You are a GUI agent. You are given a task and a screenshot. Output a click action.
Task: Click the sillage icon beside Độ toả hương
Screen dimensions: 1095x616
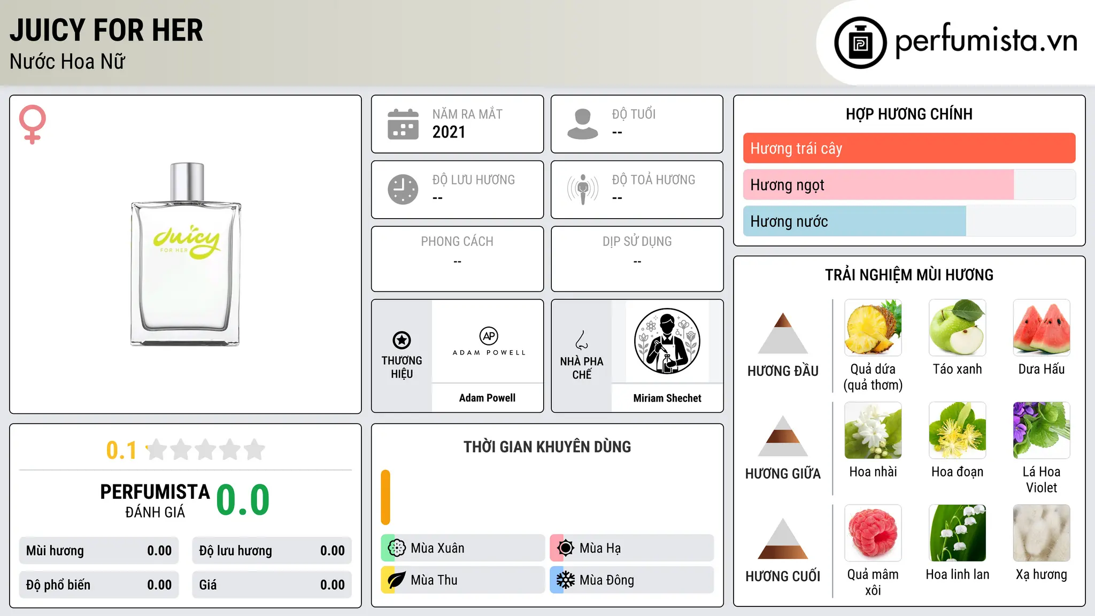tap(582, 189)
